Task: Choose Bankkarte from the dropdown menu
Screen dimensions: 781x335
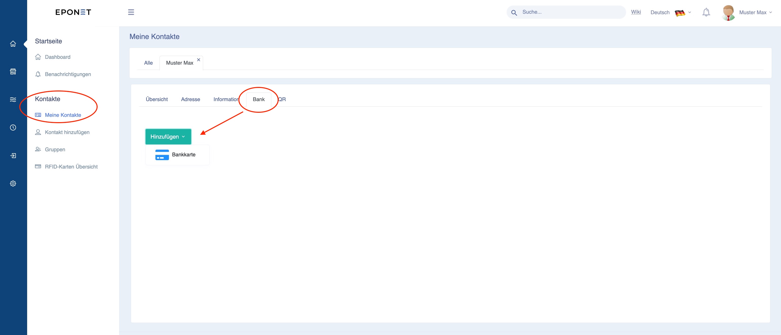Action: coord(177,155)
